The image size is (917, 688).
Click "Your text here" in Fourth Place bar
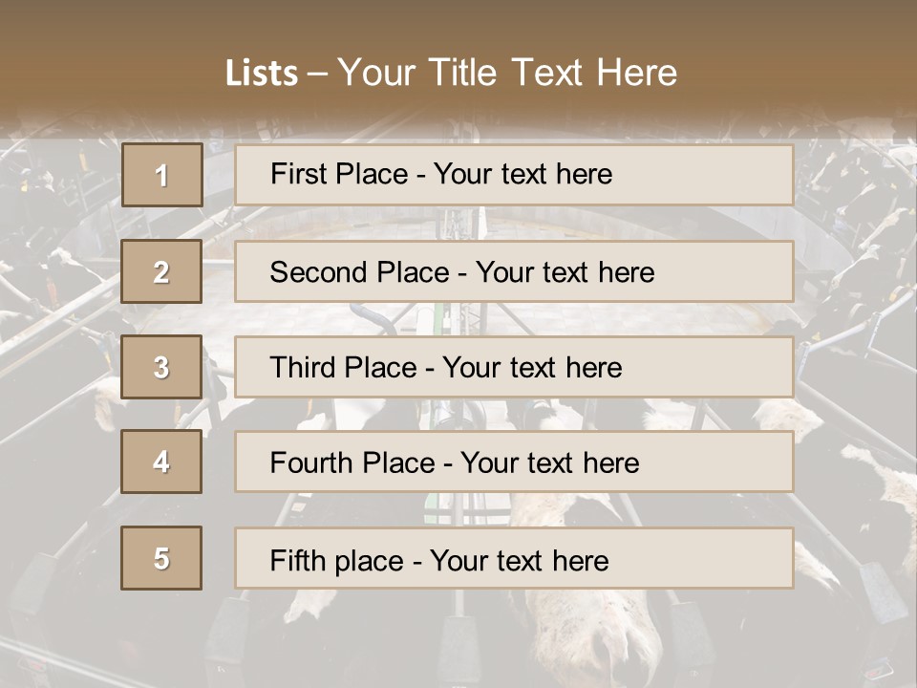(x=549, y=463)
